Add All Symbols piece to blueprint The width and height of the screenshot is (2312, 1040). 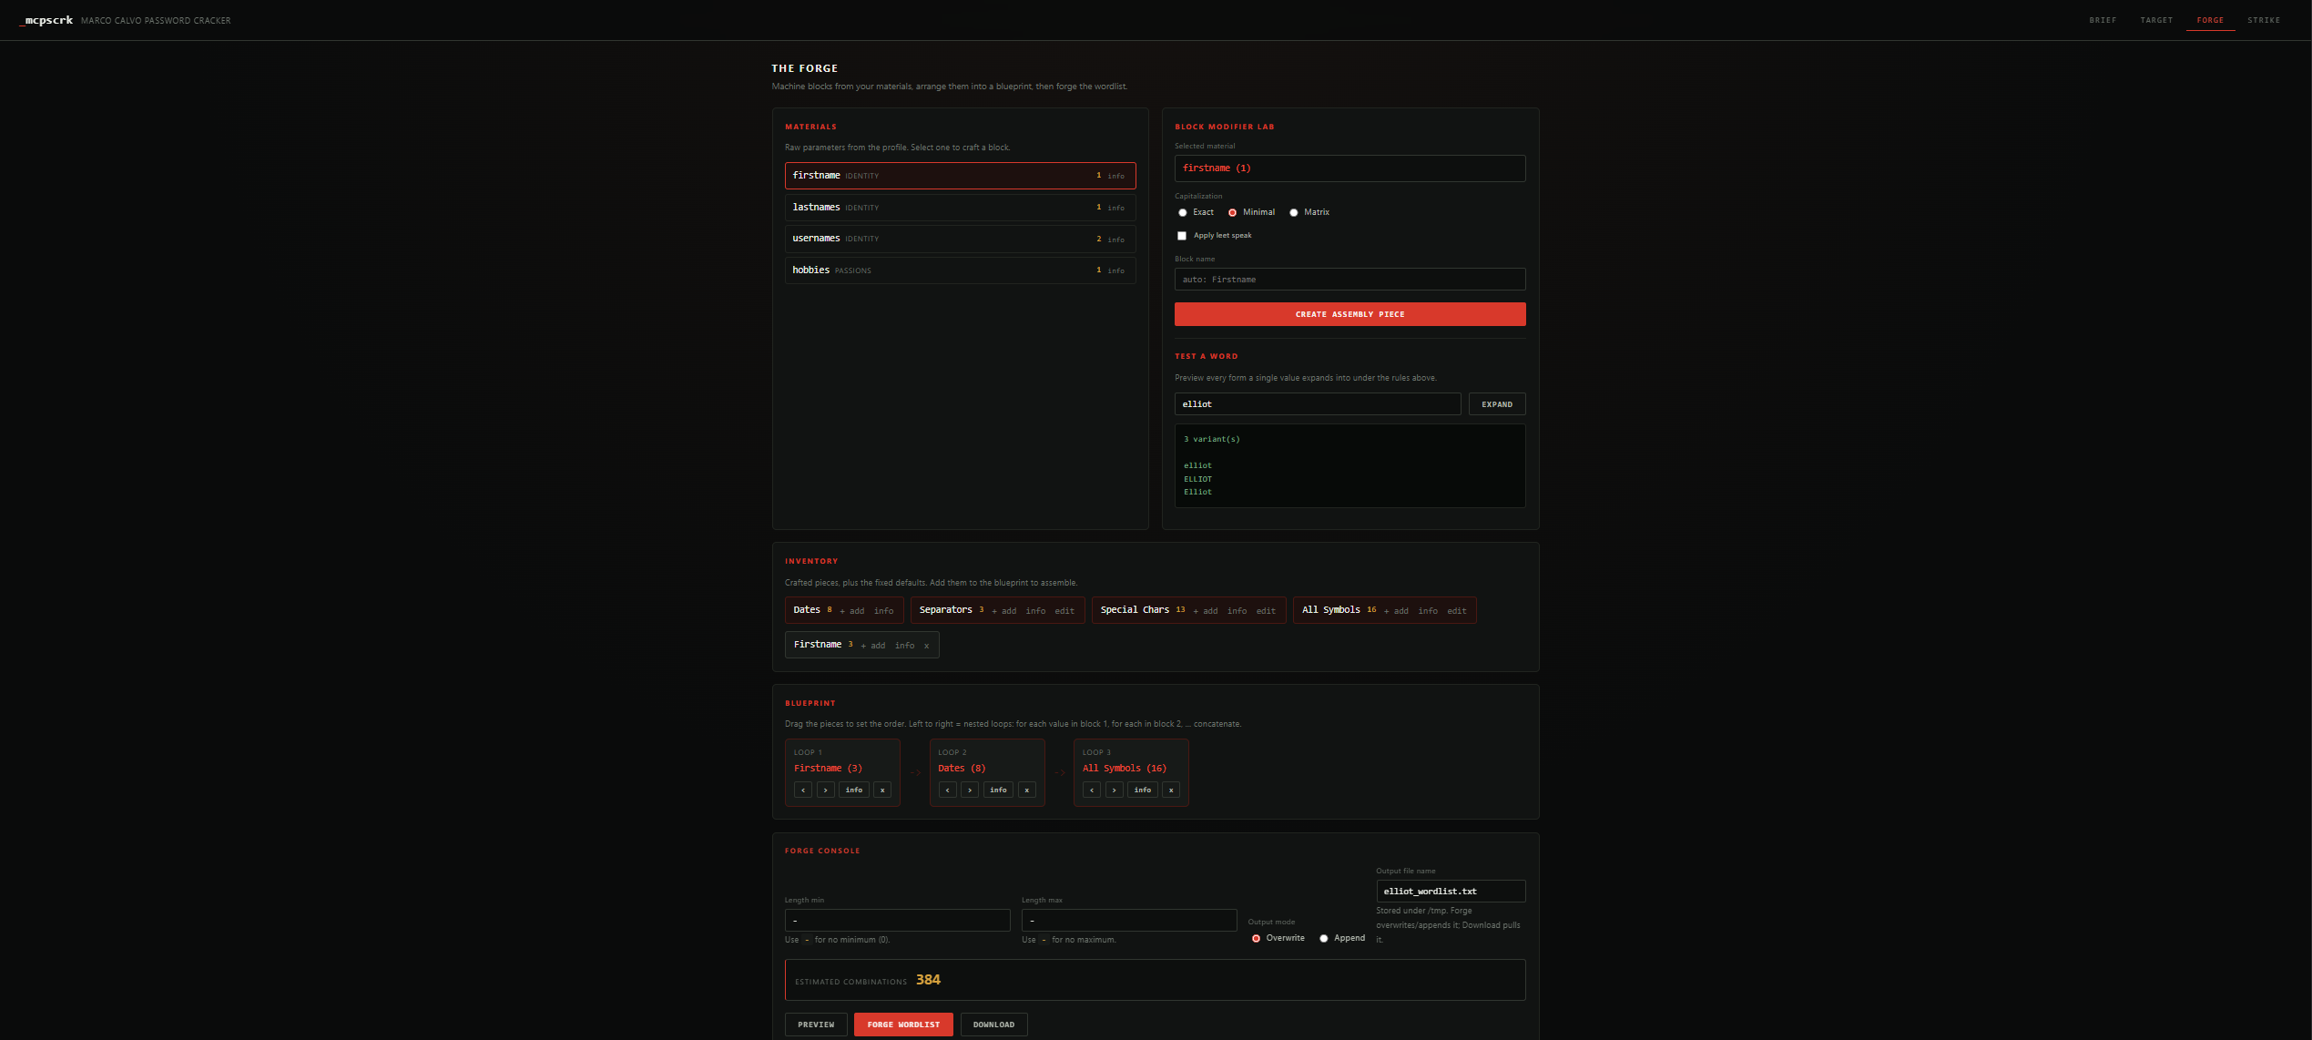point(1397,611)
